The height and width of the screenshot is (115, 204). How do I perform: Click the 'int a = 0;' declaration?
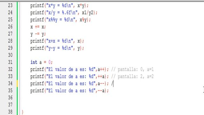pos(41,62)
